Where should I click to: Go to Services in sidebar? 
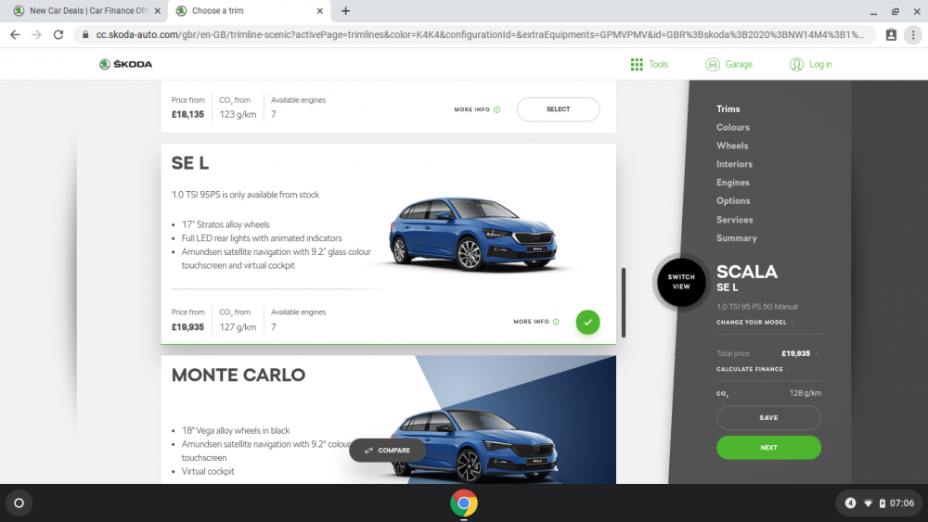point(734,220)
